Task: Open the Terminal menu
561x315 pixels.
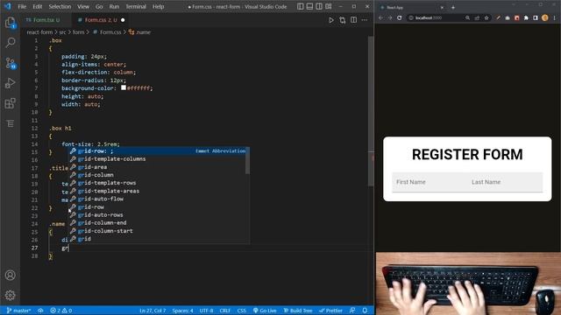Action: point(136,6)
